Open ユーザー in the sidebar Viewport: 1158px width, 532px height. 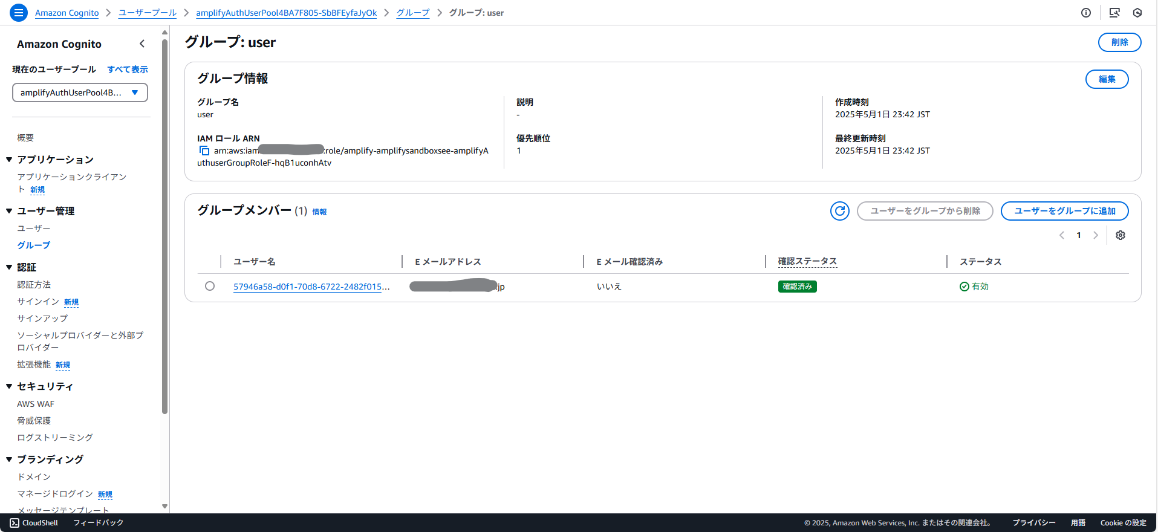coord(34,229)
